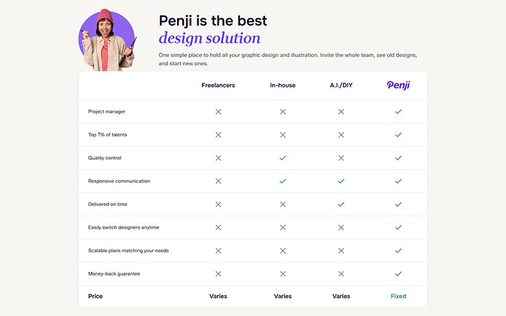Image resolution: width=506 pixels, height=316 pixels.
Task: Click In-house checkmark for Responsive communication
Action: (x=283, y=181)
